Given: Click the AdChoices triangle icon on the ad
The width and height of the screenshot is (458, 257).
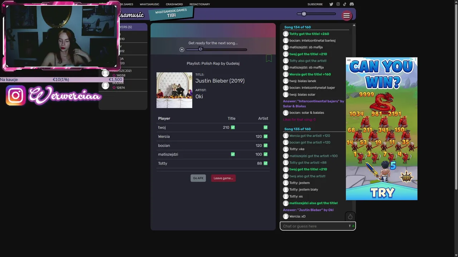Looking at the screenshot, I should coord(412,60).
